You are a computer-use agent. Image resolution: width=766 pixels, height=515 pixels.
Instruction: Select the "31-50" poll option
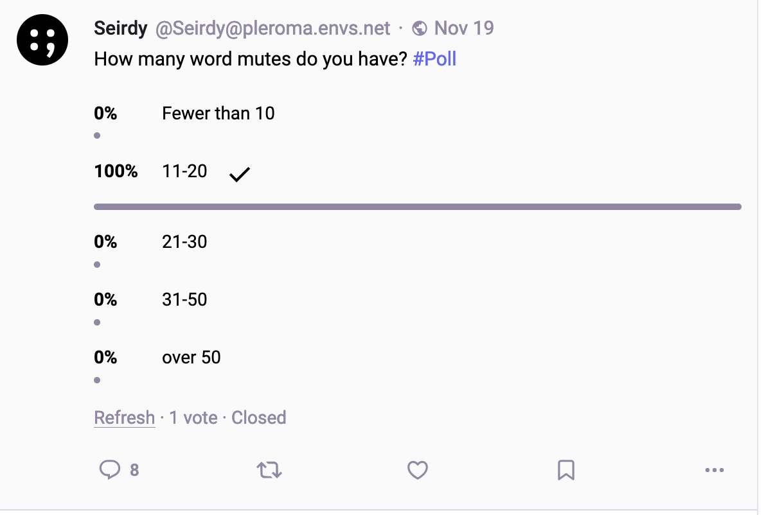pyautogui.click(x=184, y=300)
